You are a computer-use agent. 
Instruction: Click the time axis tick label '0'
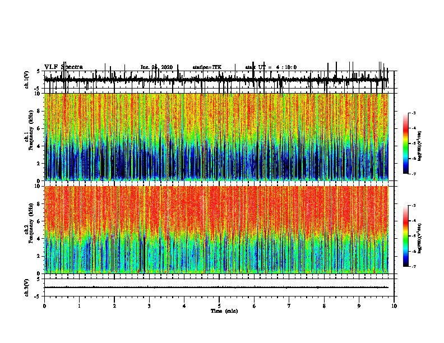click(x=44, y=306)
